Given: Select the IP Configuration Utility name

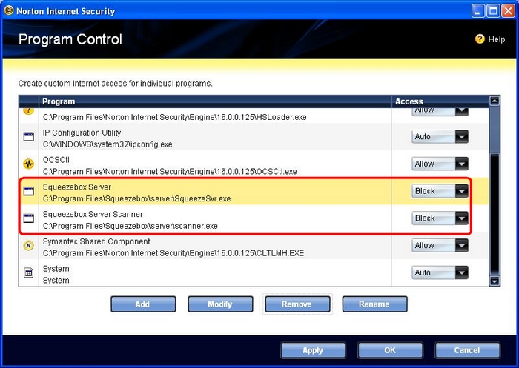Looking at the screenshot, I should coord(82,133).
